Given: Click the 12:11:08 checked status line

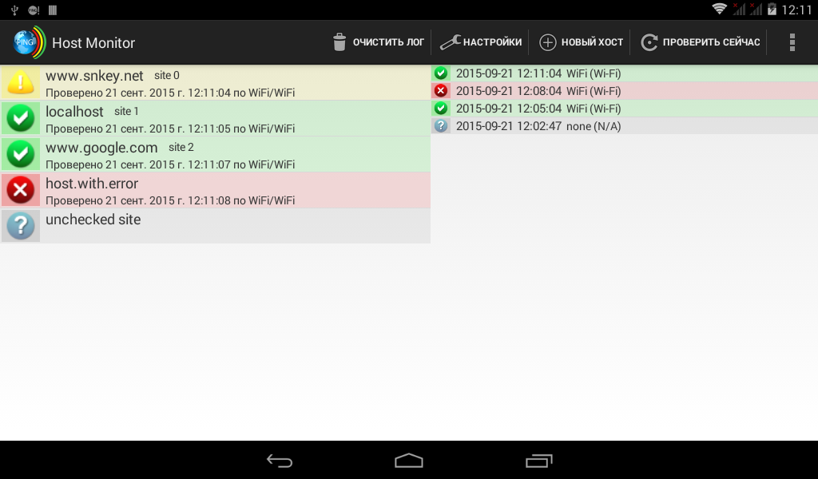Looking at the screenshot, I should (170, 200).
